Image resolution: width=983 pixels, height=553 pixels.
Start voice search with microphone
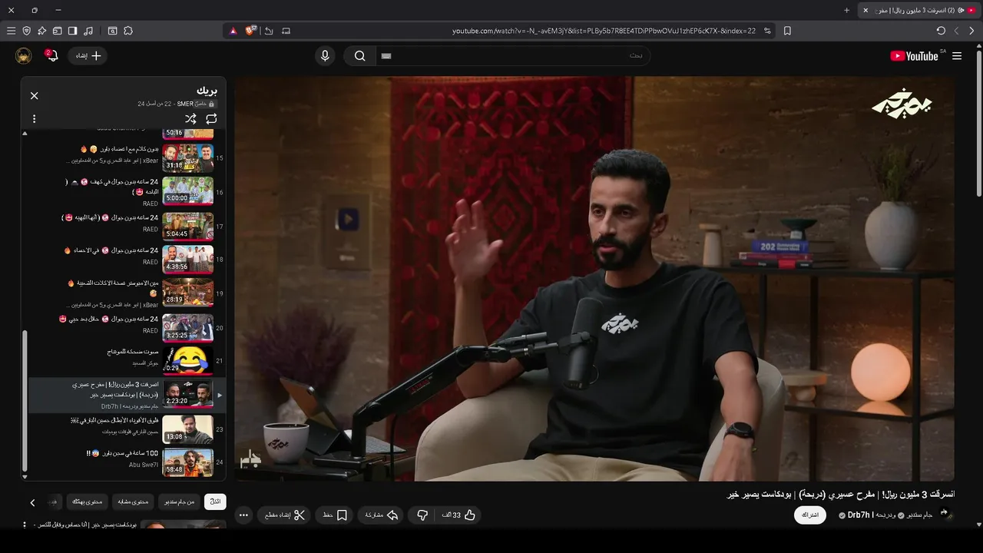click(325, 55)
